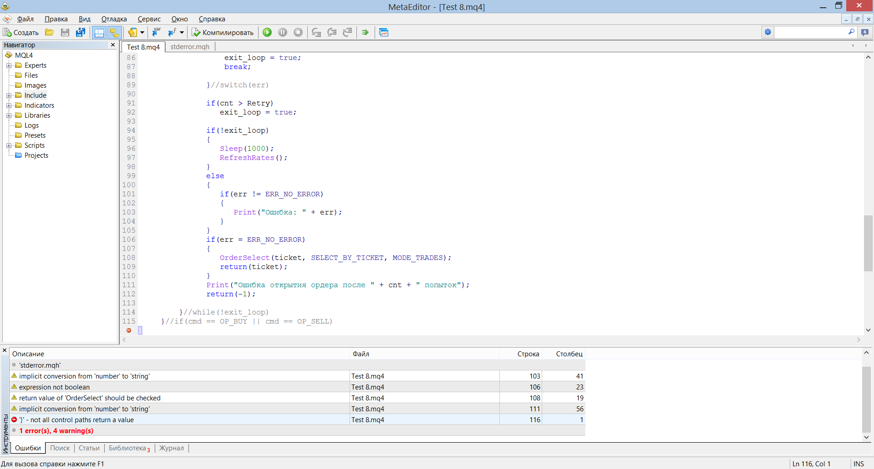This screenshot has width=874, height=469.
Task: Open the Отладка menu
Action: click(x=114, y=19)
